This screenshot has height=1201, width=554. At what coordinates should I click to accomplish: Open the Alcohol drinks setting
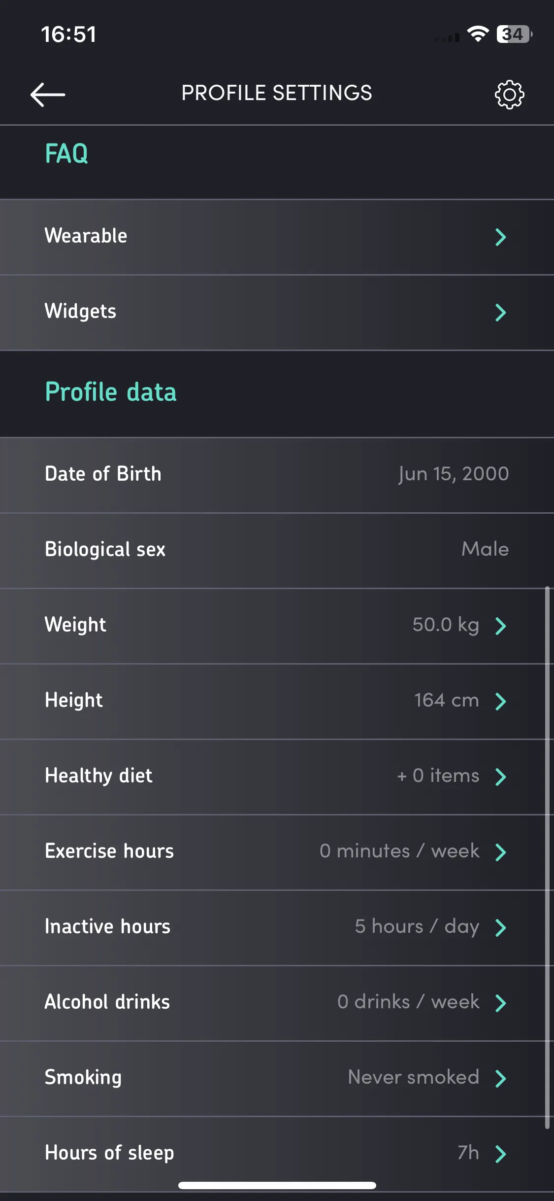pos(277,1003)
